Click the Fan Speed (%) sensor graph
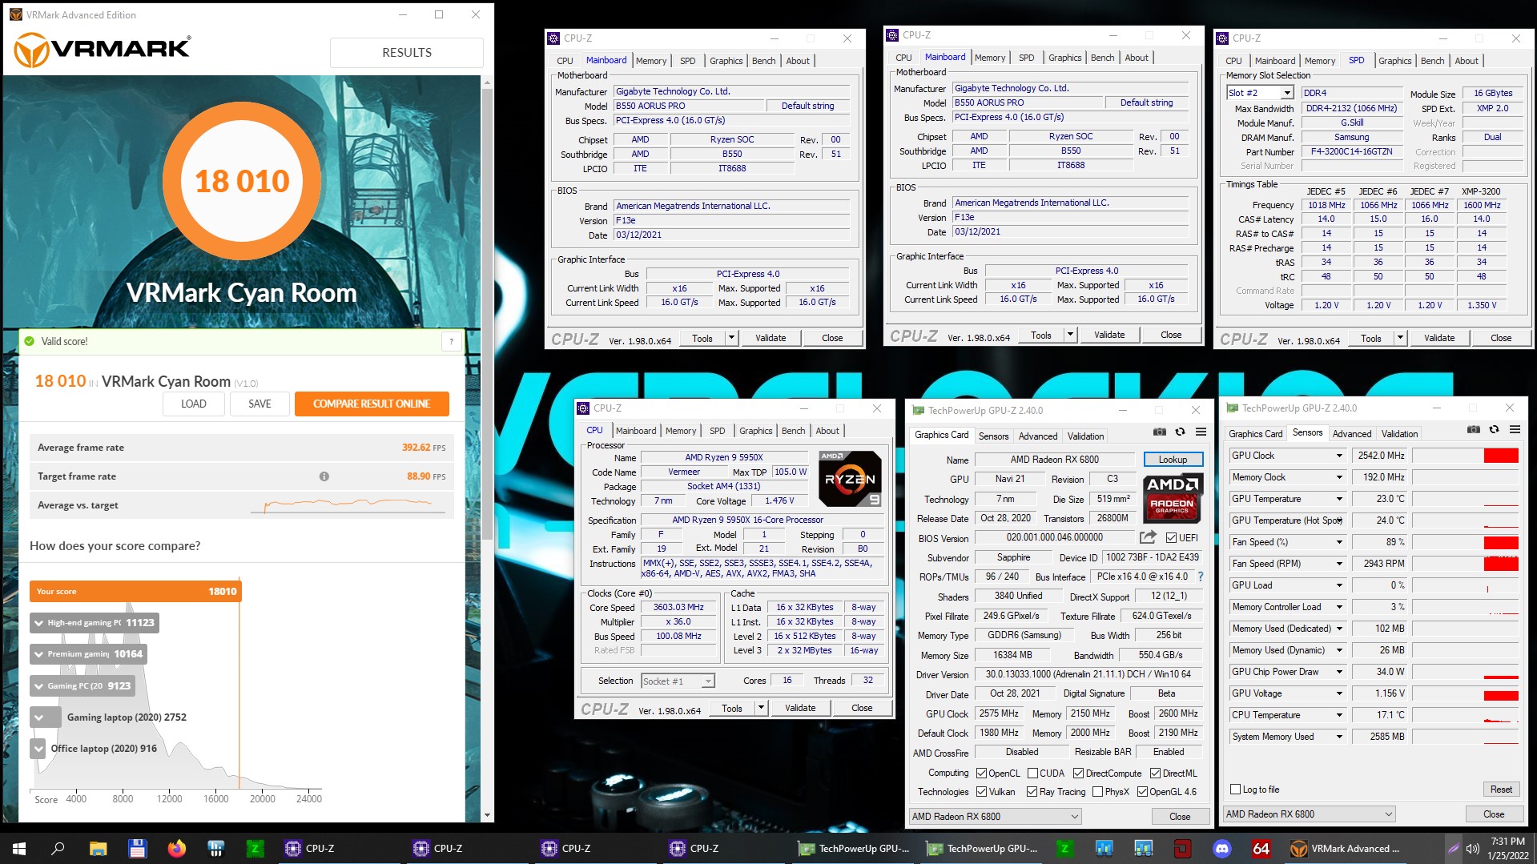 point(1465,541)
